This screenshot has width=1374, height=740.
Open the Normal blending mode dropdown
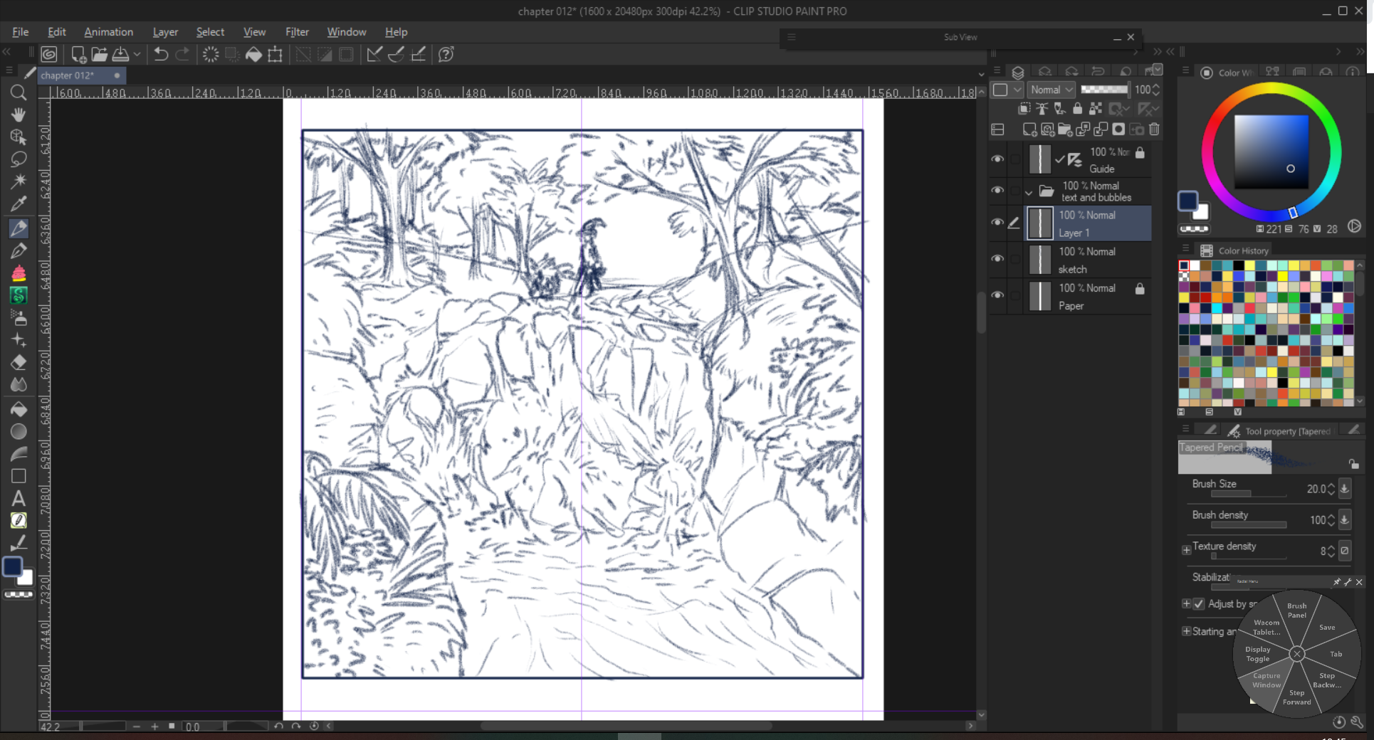tap(1052, 90)
